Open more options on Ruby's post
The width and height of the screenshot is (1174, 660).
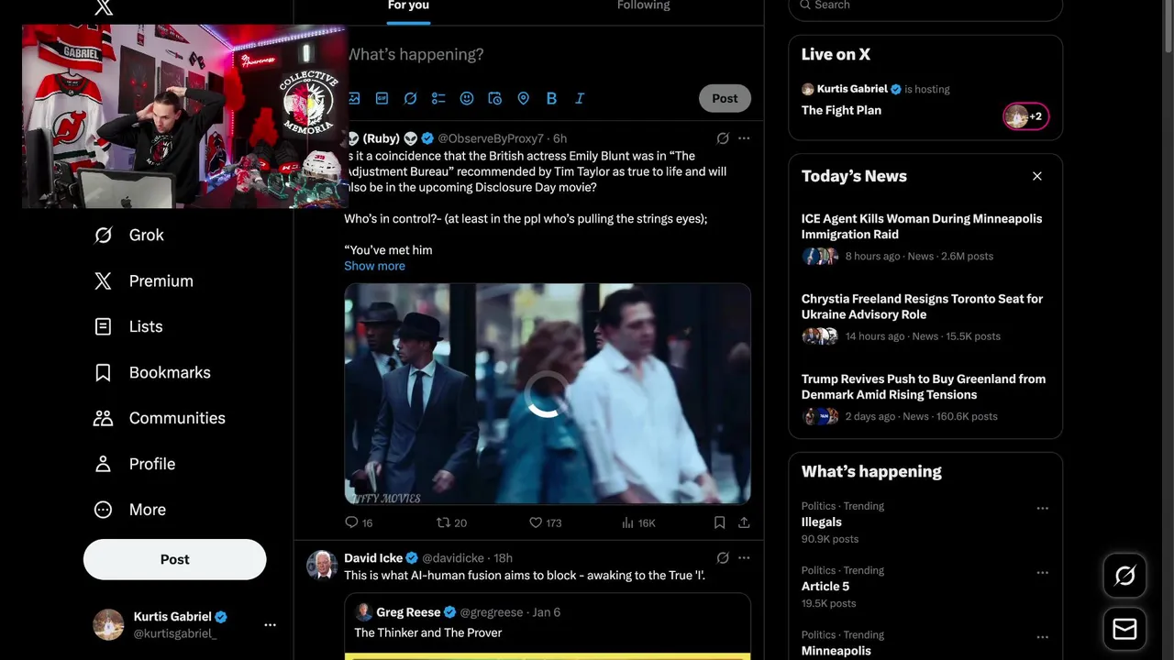click(744, 138)
